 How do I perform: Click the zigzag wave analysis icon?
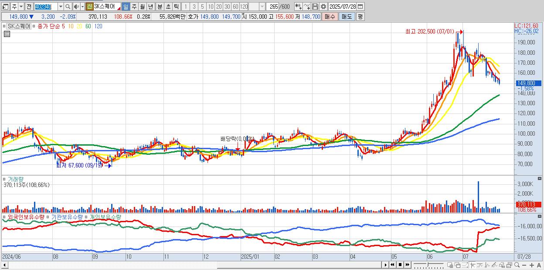(487, 265)
